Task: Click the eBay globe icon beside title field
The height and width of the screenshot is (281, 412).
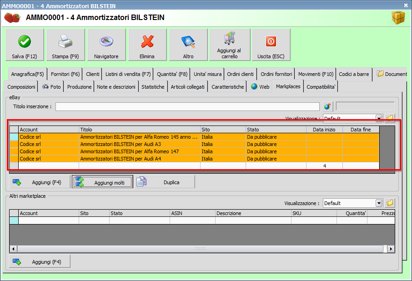Action: point(327,106)
